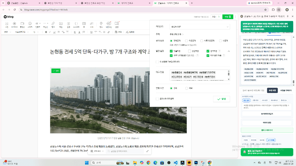Click the 발행 confirm button
Screen dimensions: 296x166
(221, 99)
